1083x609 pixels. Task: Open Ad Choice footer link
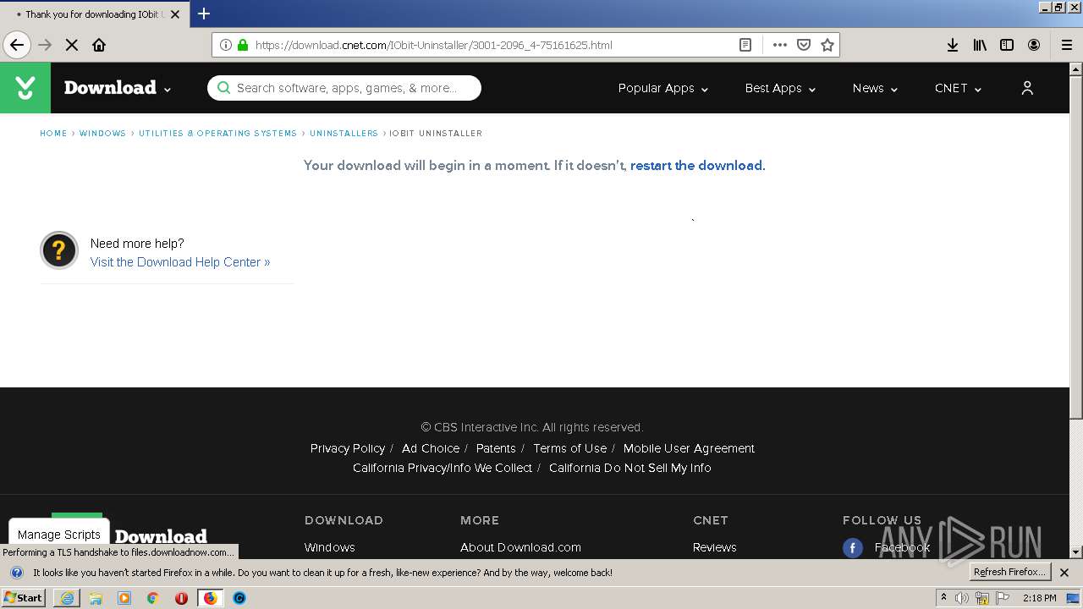tap(431, 448)
